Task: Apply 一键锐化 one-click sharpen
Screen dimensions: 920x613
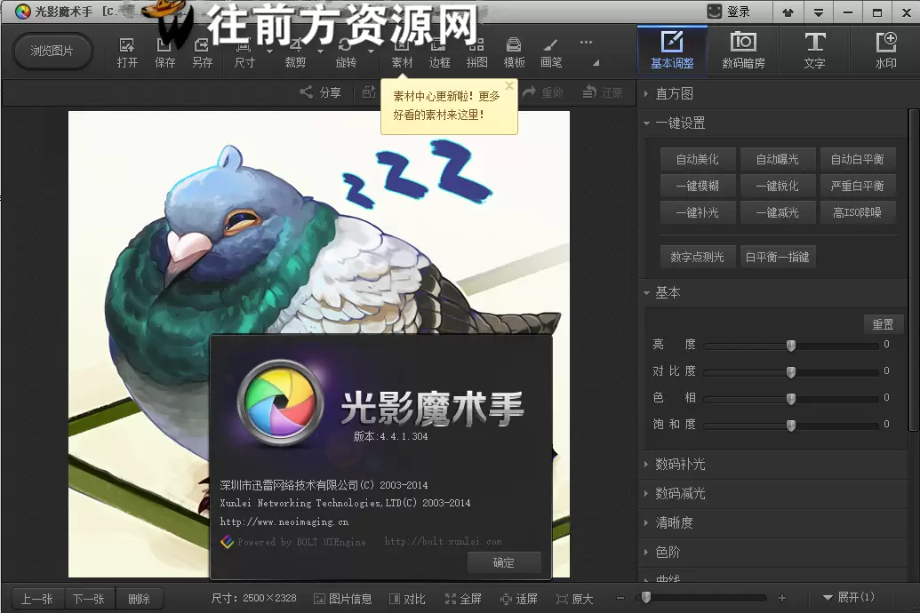Action: 778,186
